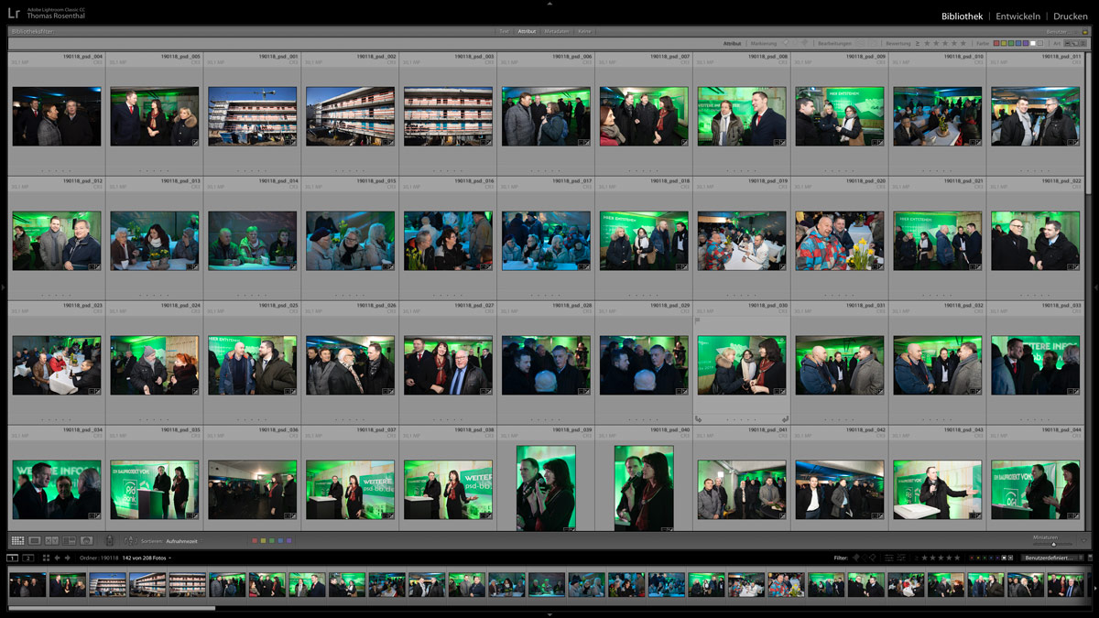Open Survey view in the toolbar
Screen dimensions: 1099x618
pyautogui.click(x=70, y=541)
